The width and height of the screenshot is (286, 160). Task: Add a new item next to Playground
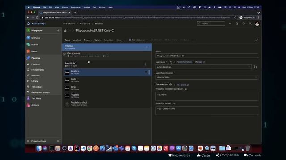58,30
